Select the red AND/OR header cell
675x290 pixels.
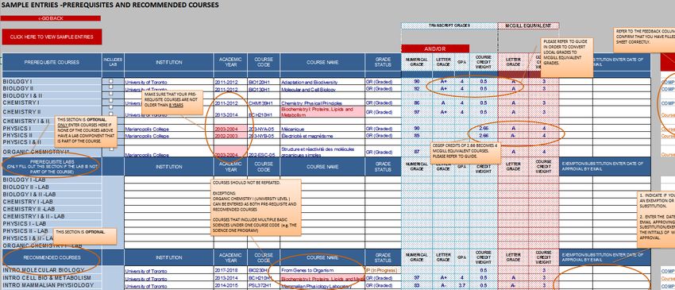coord(435,48)
